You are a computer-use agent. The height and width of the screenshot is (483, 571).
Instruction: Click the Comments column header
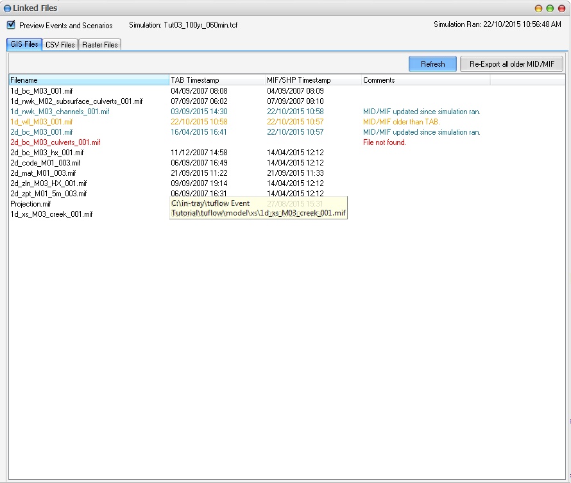tap(425, 80)
